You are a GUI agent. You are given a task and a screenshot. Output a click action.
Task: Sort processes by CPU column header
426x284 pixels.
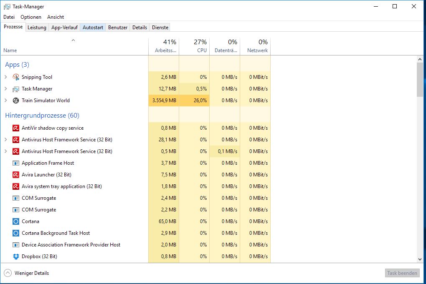(194, 46)
